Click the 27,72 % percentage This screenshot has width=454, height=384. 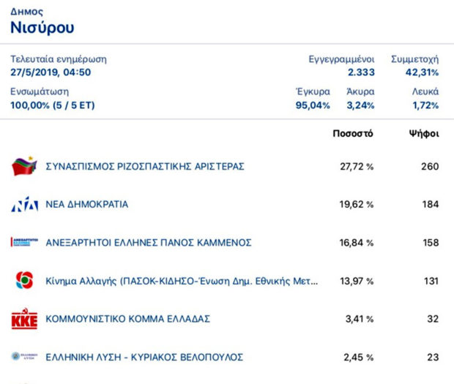[357, 167]
